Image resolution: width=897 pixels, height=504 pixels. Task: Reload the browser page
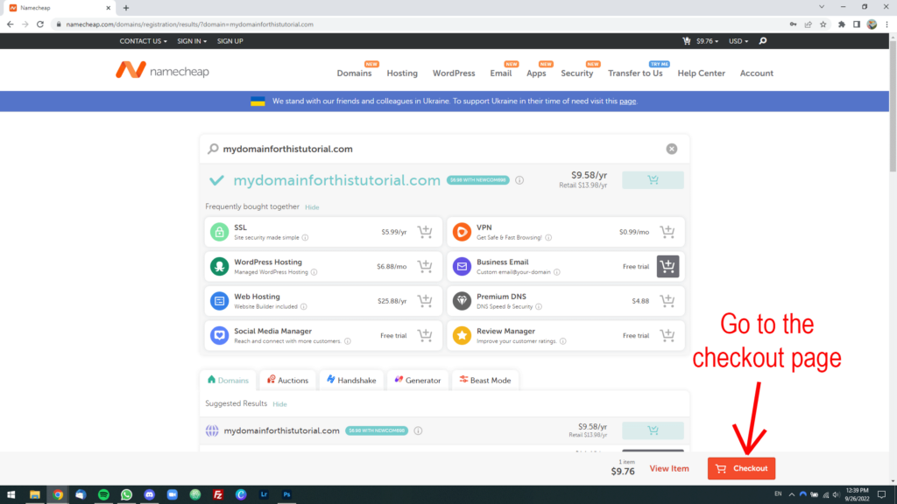click(x=40, y=24)
